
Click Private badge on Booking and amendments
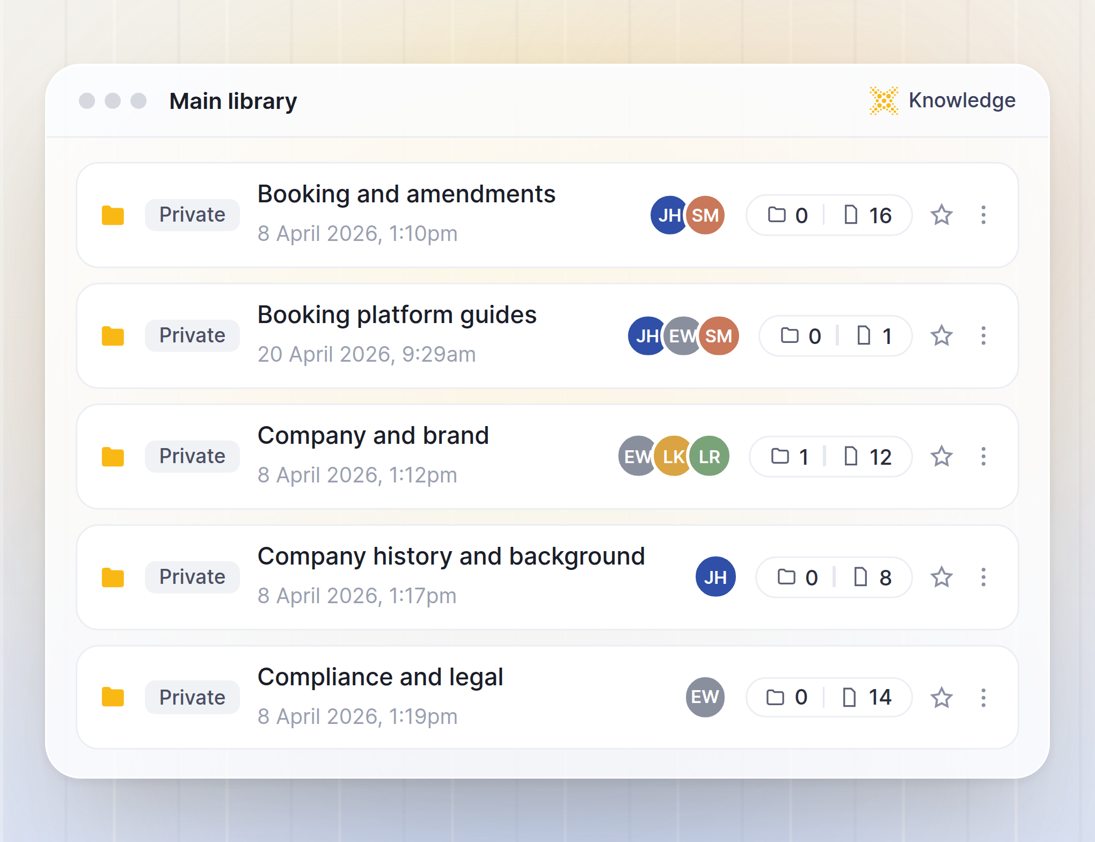coord(192,215)
